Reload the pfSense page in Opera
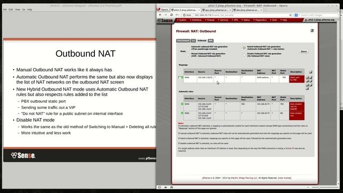Viewport: 343px width, 193px height. 171,15
